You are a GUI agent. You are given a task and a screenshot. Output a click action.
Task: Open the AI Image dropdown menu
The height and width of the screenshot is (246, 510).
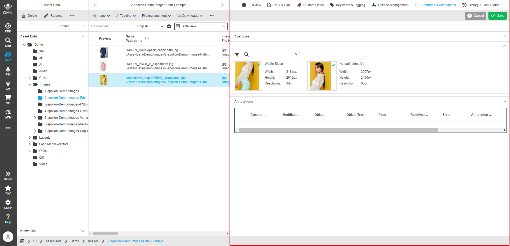pyautogui.click(x=101, y=16)
